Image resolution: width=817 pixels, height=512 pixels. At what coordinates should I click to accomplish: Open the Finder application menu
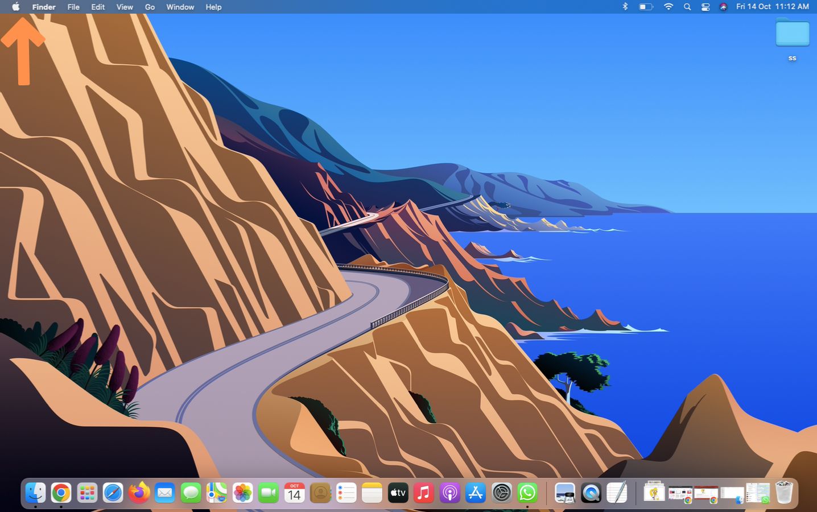44,7
